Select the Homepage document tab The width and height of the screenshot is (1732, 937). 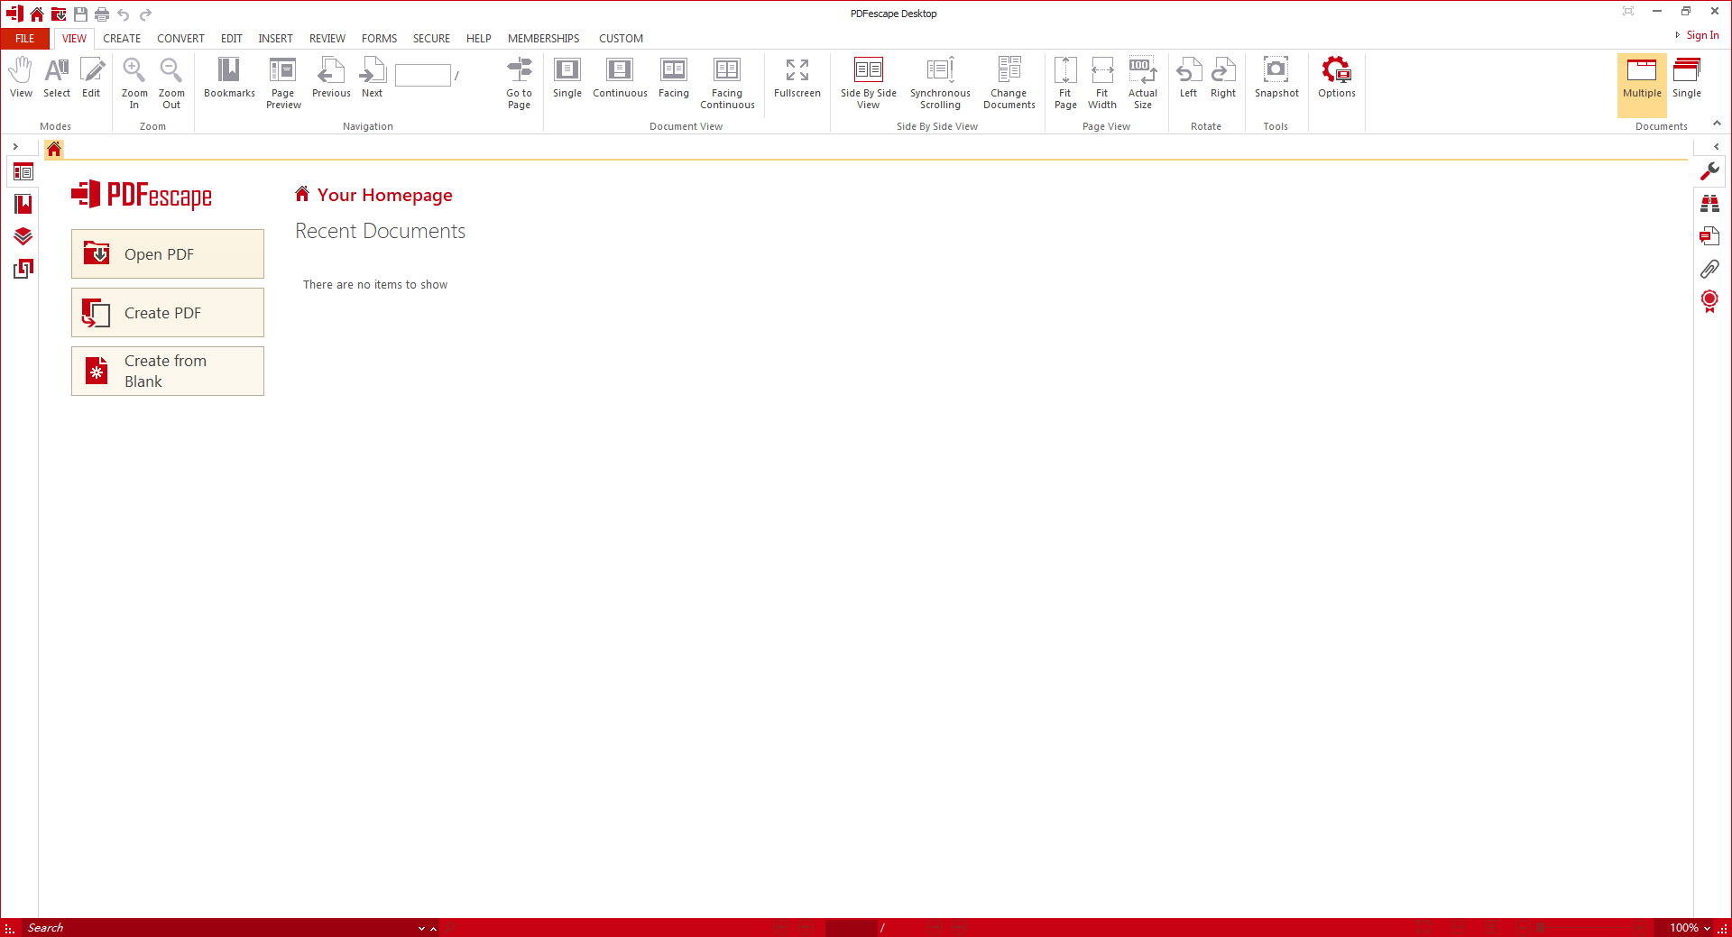54,149
